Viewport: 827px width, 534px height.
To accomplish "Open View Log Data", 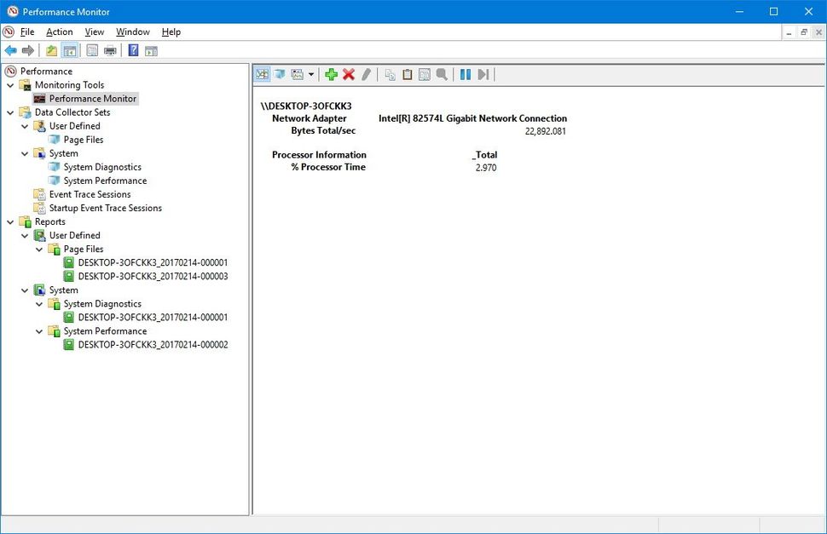I will click(x=280, y=74).
